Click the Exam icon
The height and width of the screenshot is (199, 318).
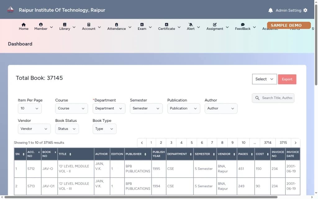click(x=142, y=25)
